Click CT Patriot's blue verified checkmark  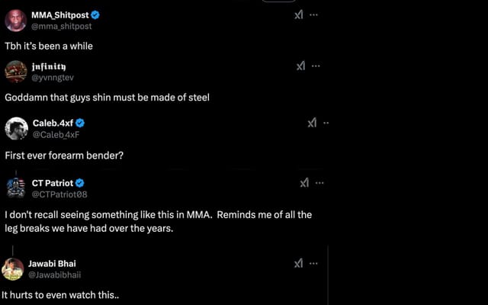80,183
